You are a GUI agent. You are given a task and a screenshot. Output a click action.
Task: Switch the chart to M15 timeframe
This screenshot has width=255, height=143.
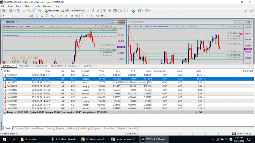(x=71, y=16)
